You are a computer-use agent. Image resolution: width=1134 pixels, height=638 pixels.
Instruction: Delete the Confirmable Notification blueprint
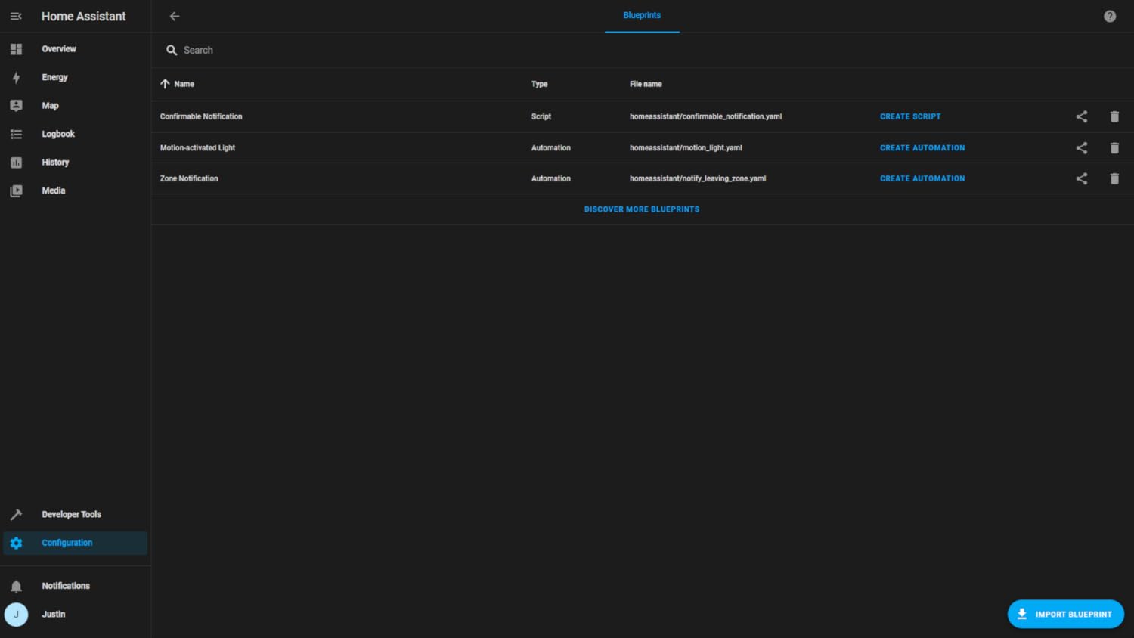(1114, 116)
